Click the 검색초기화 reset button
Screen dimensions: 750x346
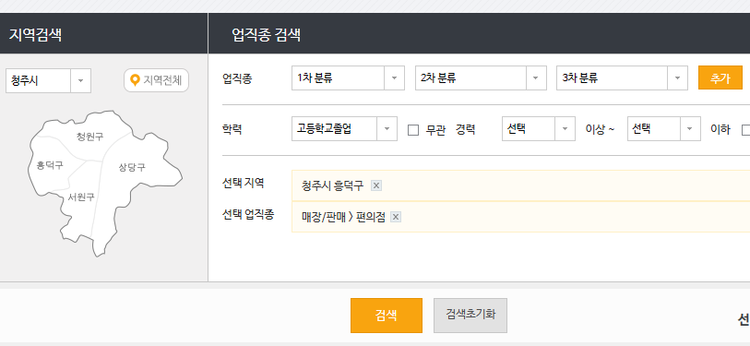pyautogui.click(x=470, y=316)
